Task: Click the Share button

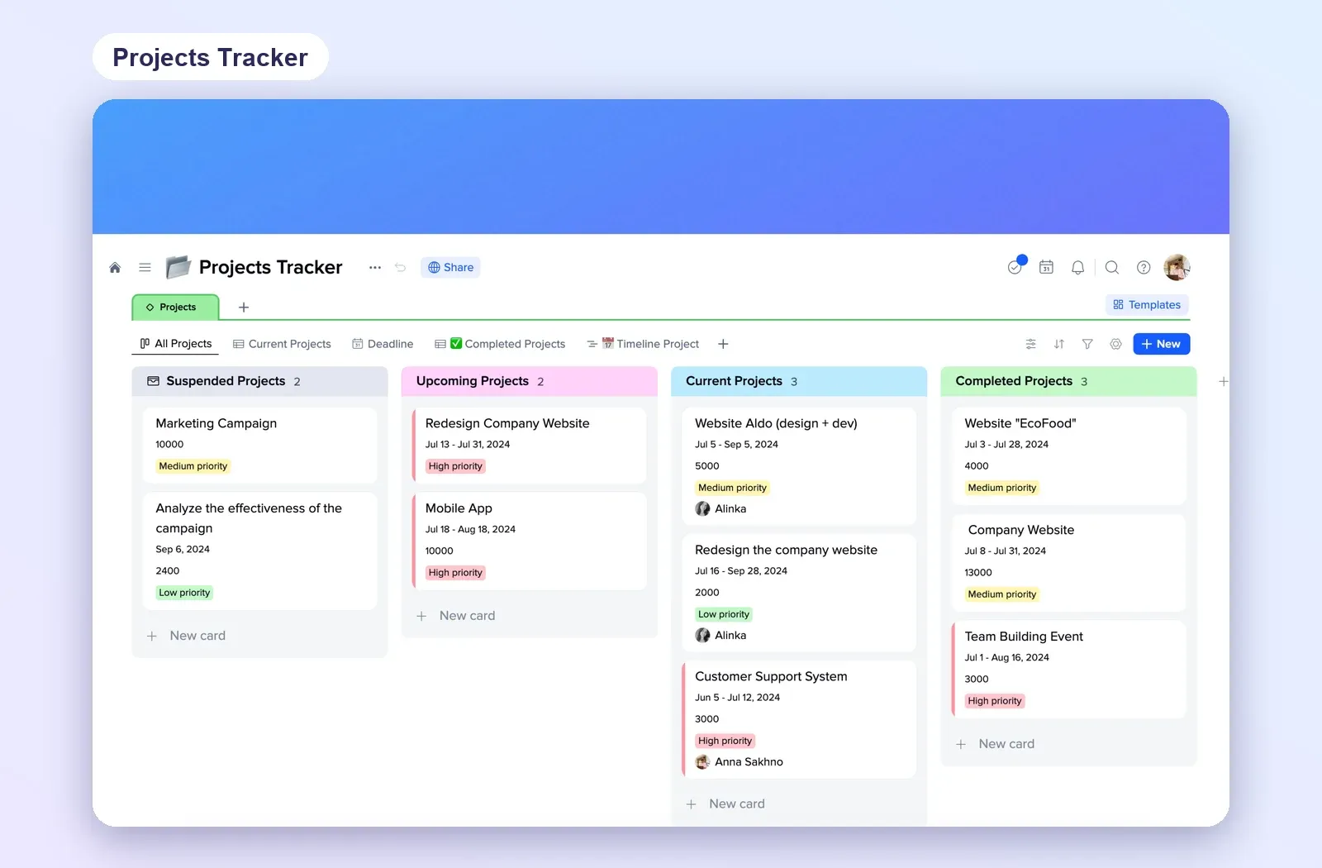Action: 450,267
